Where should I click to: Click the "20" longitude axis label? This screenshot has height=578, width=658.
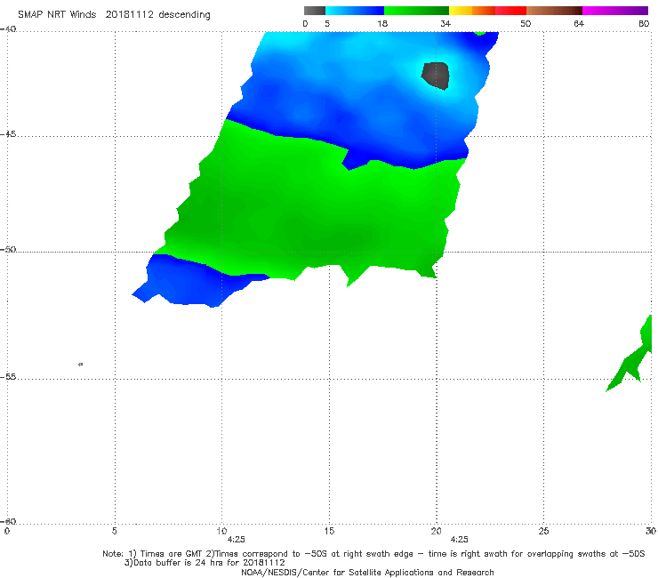436,531
